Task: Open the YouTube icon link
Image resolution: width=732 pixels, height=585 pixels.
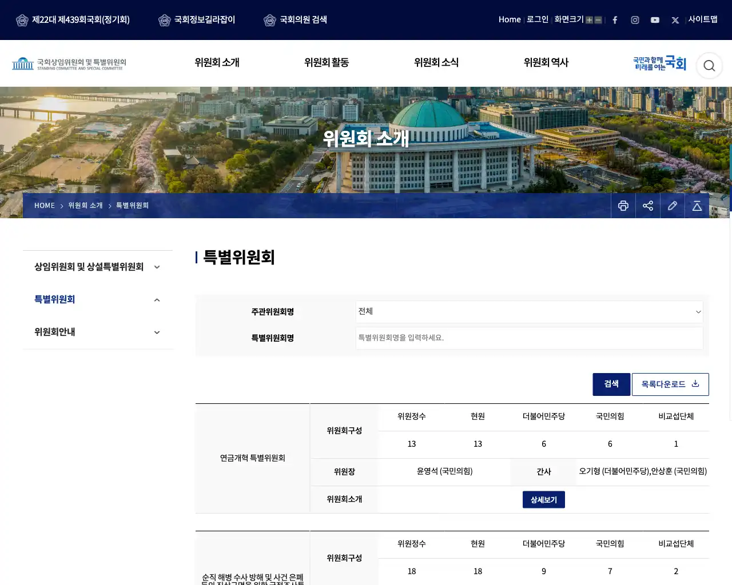Action: (x=655, y=20)
